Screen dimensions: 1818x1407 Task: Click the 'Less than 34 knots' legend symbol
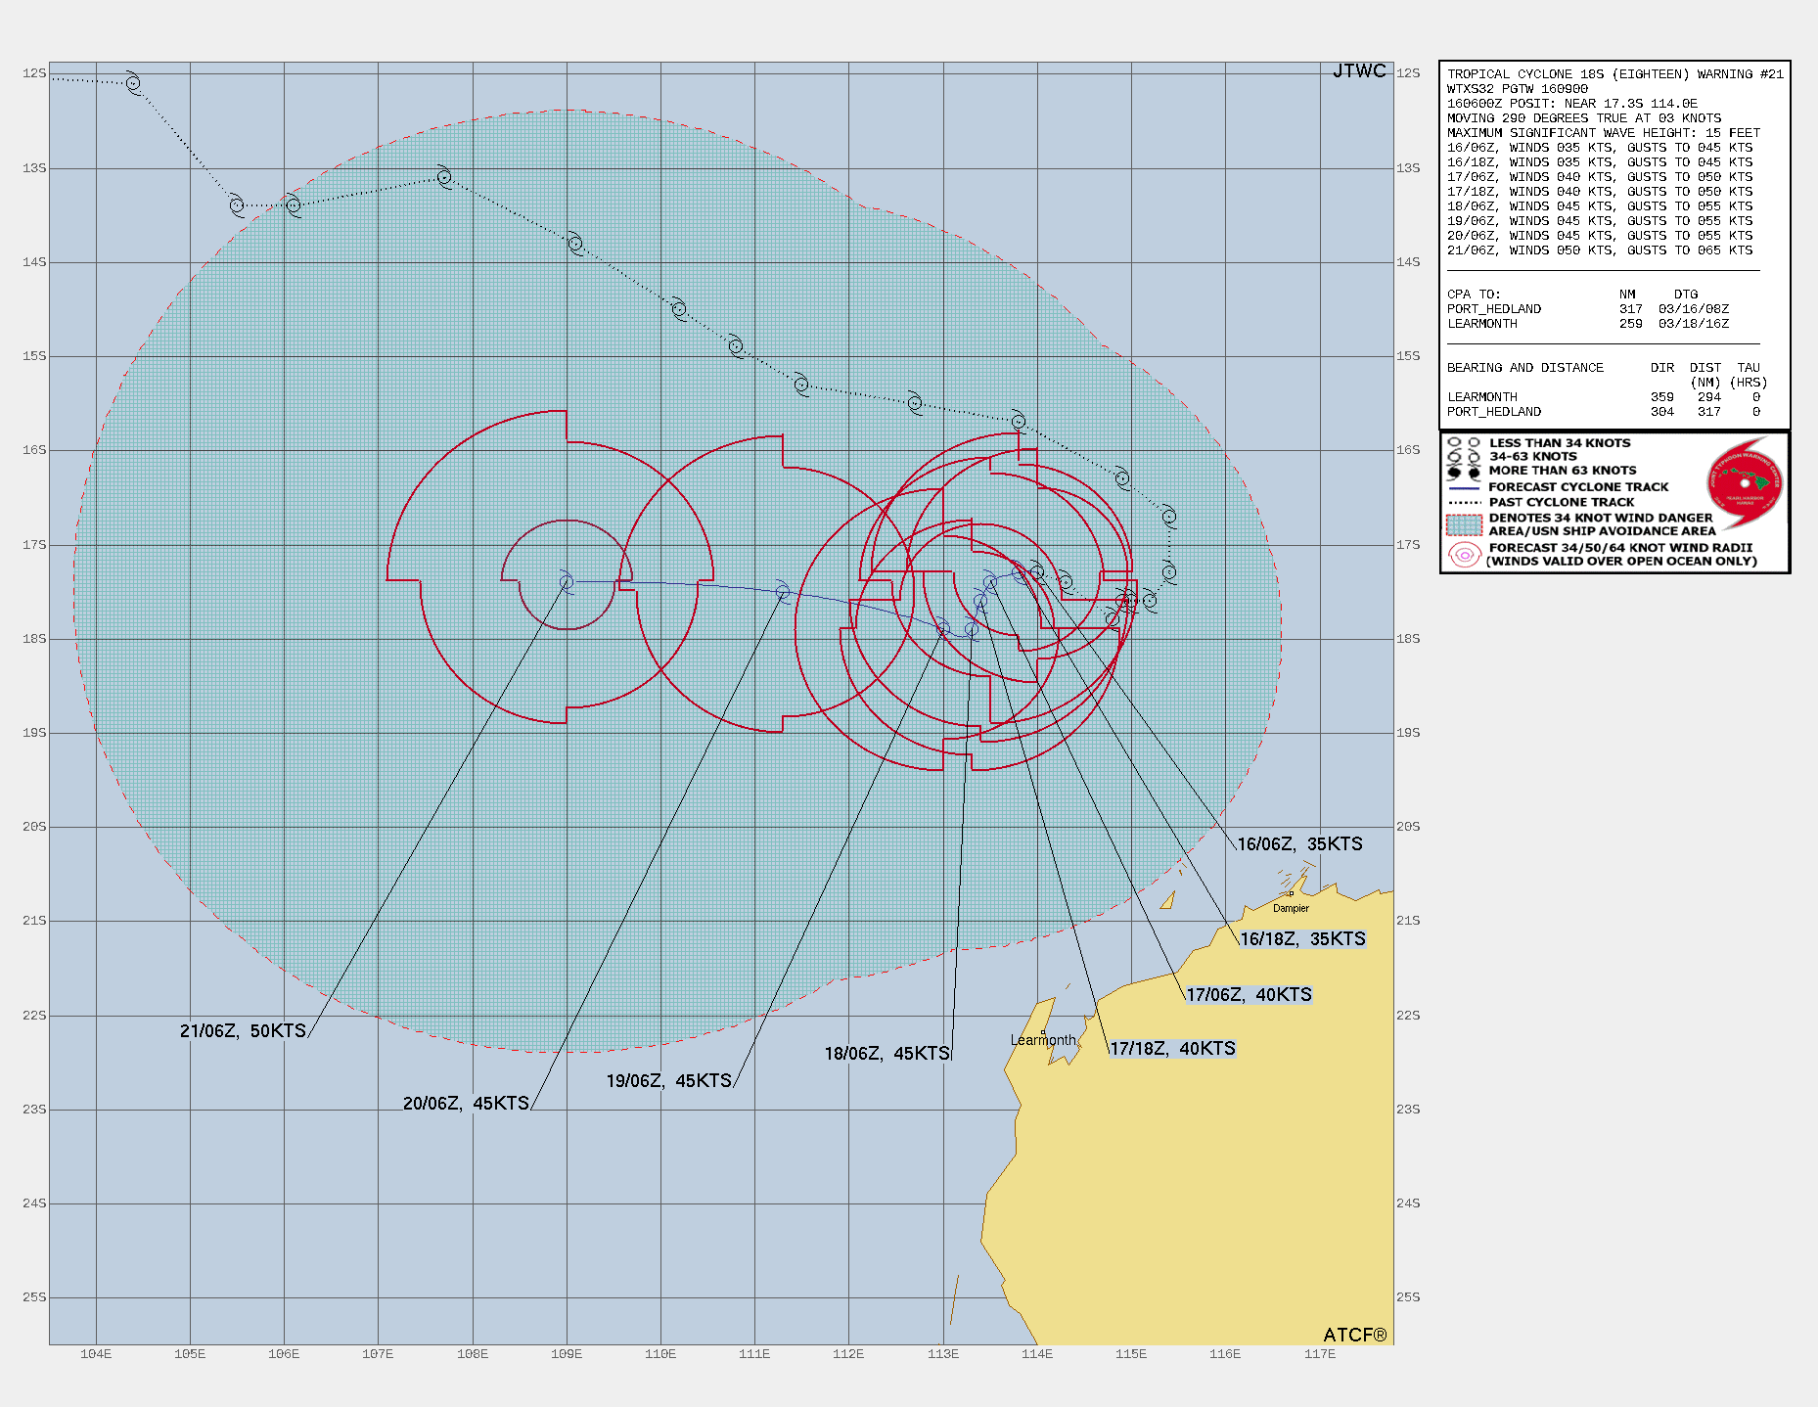click(x=1464, y=443)
